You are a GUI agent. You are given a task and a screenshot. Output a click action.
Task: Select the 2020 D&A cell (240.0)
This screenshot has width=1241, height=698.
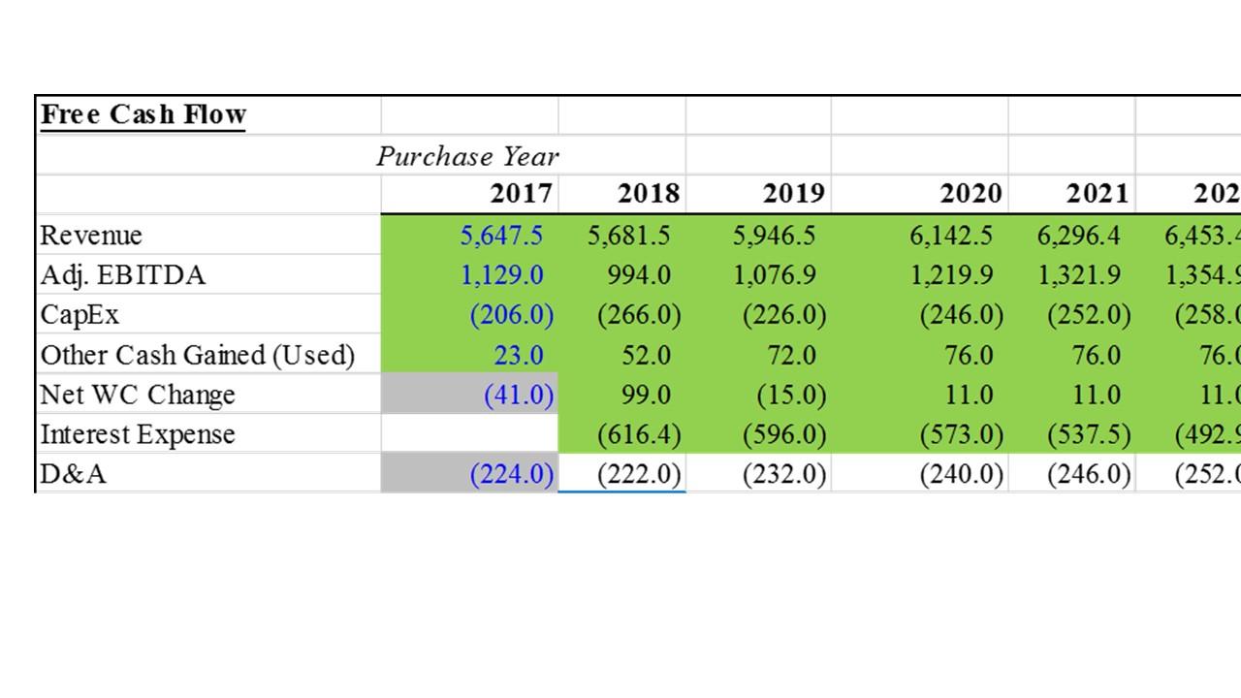tap(919, 473)
